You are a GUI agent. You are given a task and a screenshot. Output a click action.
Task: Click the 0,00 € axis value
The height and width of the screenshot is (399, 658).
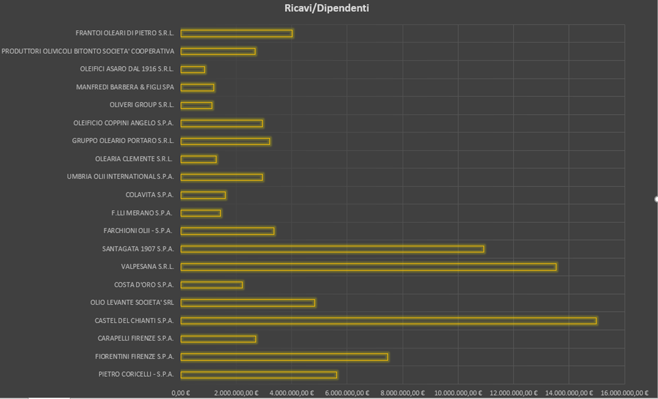tap(180, 392)
